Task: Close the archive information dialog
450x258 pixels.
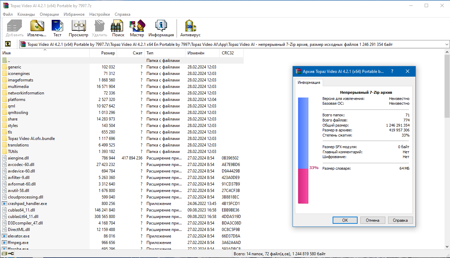Action: point(408,72)
